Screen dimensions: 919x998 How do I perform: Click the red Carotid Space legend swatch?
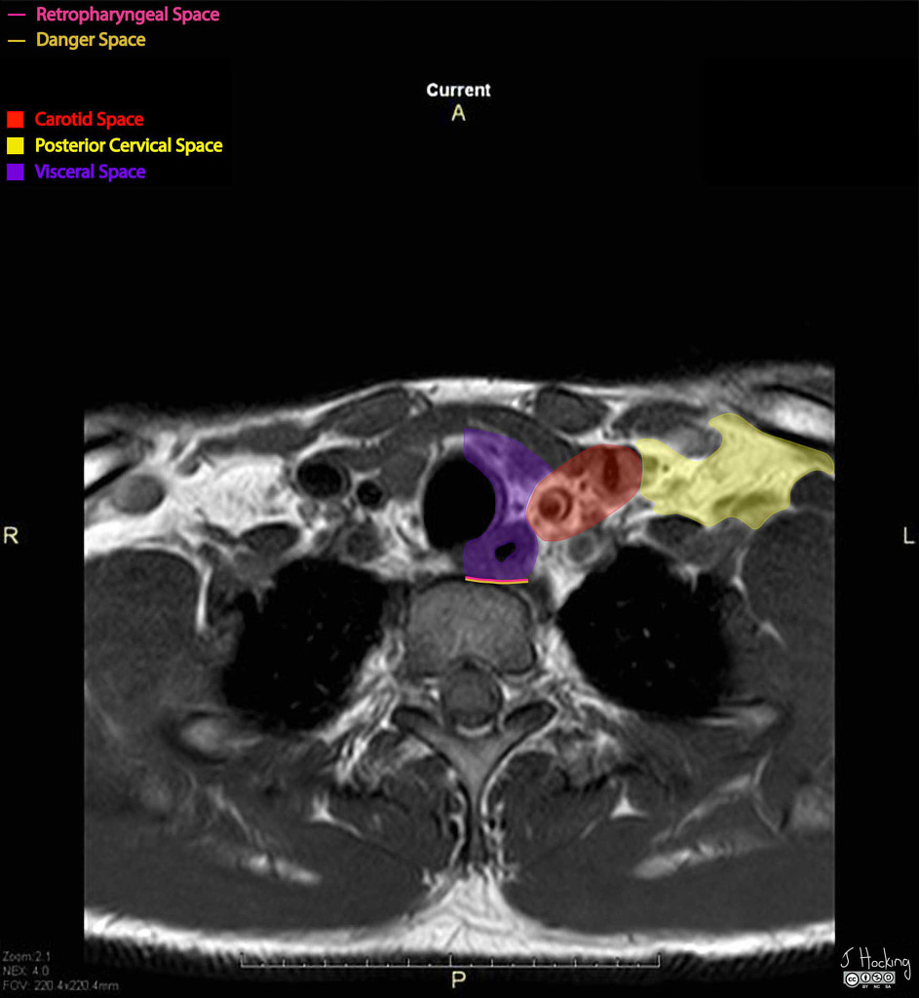point(15,120)
